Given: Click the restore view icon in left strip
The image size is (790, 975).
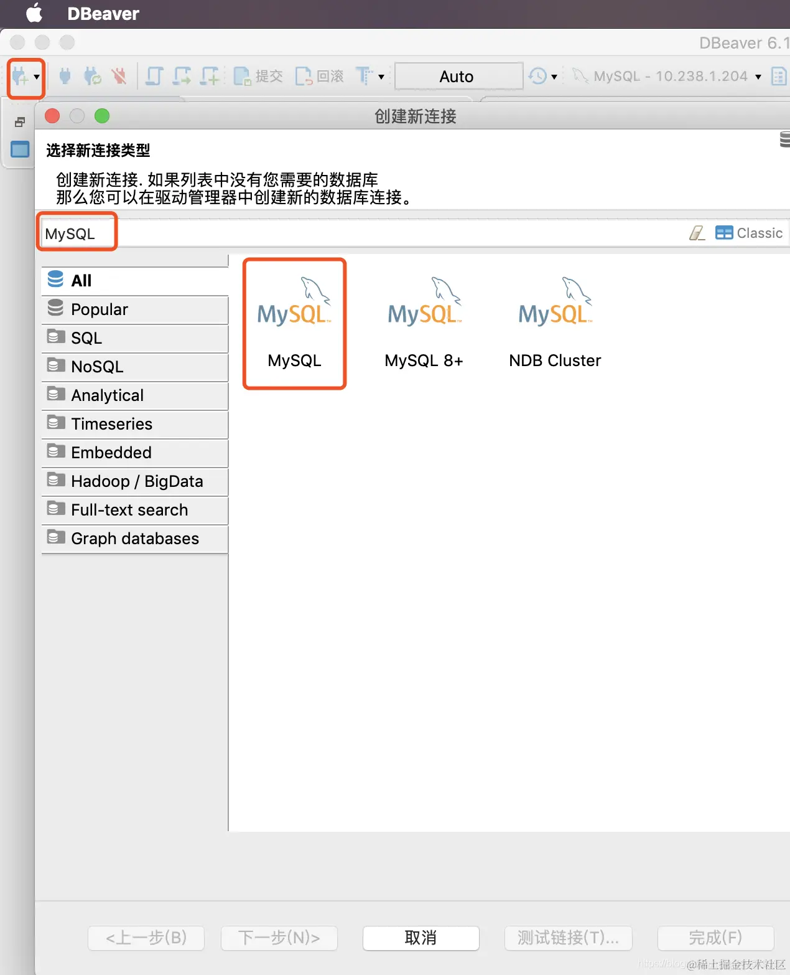Looking at the screenshot, I should click(20, 122).
